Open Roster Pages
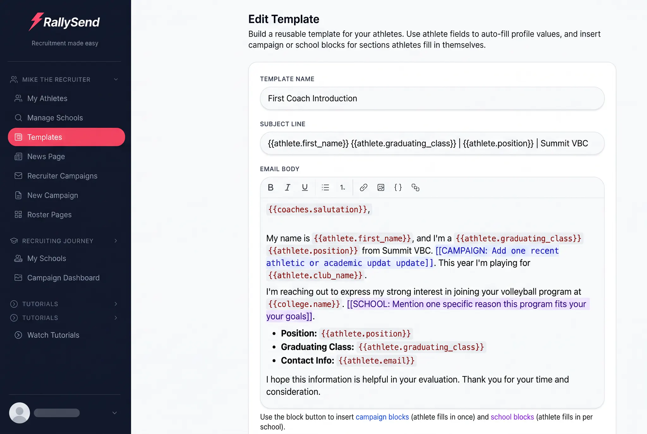647x434 pixels. 66,214
